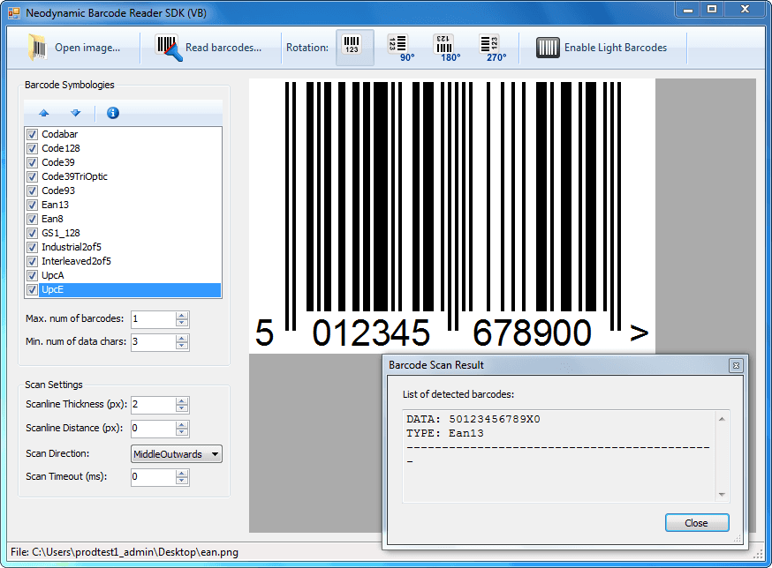
Task: Focus Scanline Distance input field
Action: click(x=153, y=429)
